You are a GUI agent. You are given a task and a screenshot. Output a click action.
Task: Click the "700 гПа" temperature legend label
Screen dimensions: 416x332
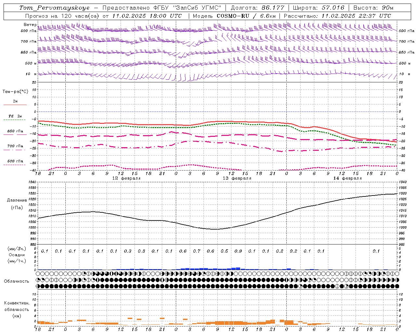[x=15, y=146]
